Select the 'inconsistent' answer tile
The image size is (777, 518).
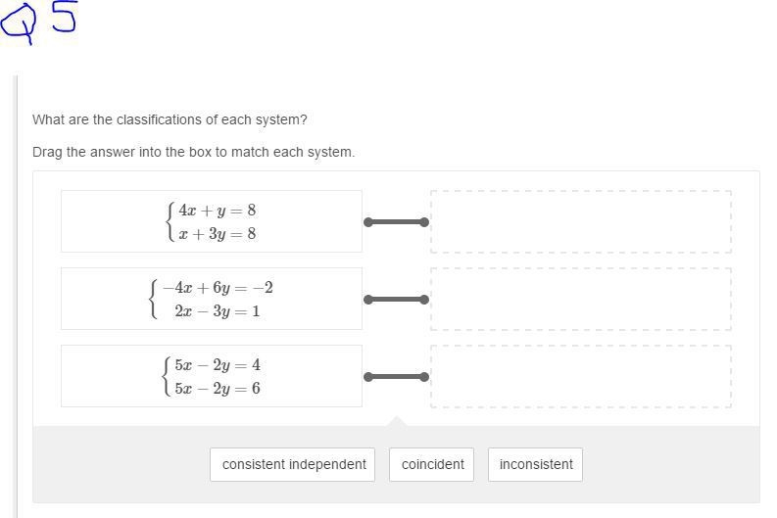(535, 464)
